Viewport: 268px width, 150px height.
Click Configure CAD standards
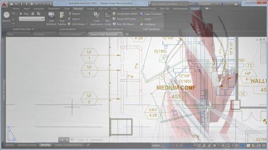(148, 24)
